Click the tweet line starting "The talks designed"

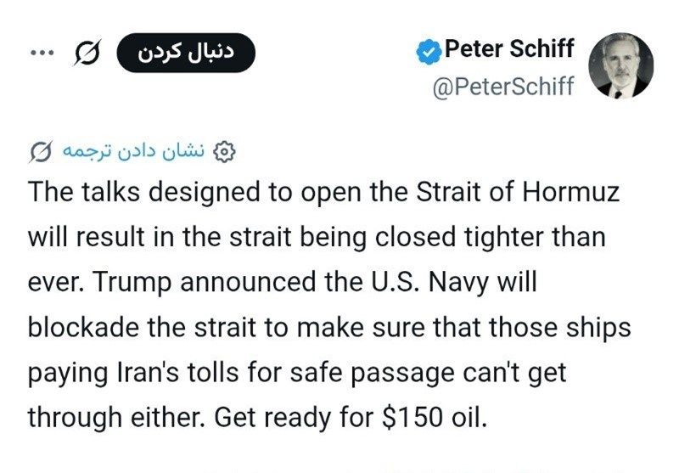(x=323, y=192)
